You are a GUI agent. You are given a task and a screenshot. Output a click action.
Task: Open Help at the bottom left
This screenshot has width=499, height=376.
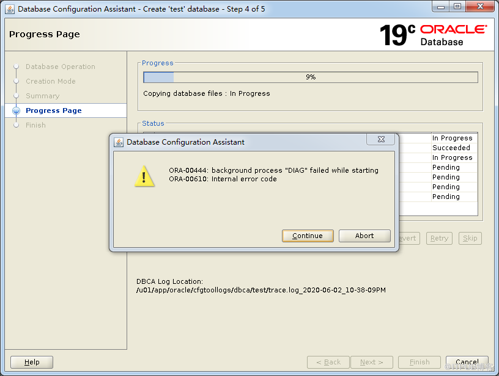coord(32,362)
